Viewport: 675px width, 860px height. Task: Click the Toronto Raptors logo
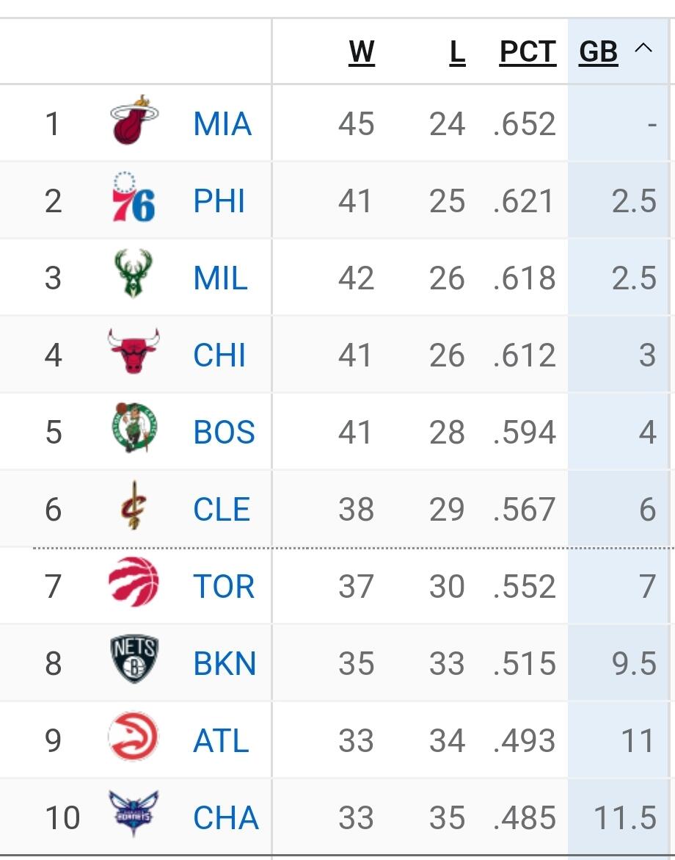coord(134,582)
